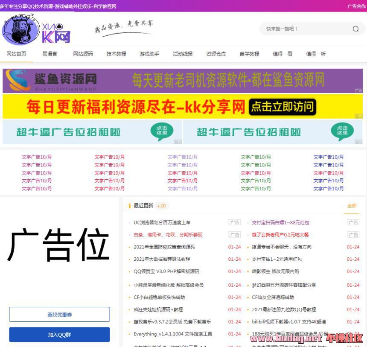Screen dimensions: 367x347
Task: Click the right green 点击这里 bubble
Action: [x=342, y=131]
